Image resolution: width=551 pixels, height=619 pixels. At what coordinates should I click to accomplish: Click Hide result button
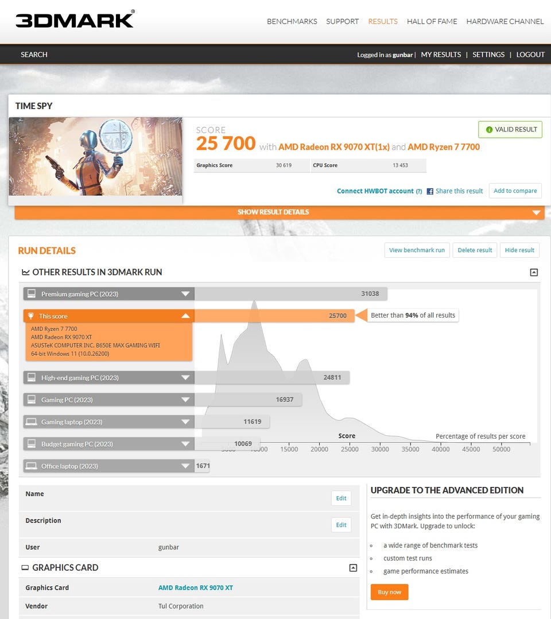tap(519, 250)
